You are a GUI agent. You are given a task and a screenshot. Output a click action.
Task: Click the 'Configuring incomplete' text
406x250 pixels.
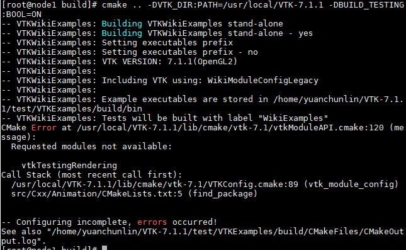coord(72,222)
